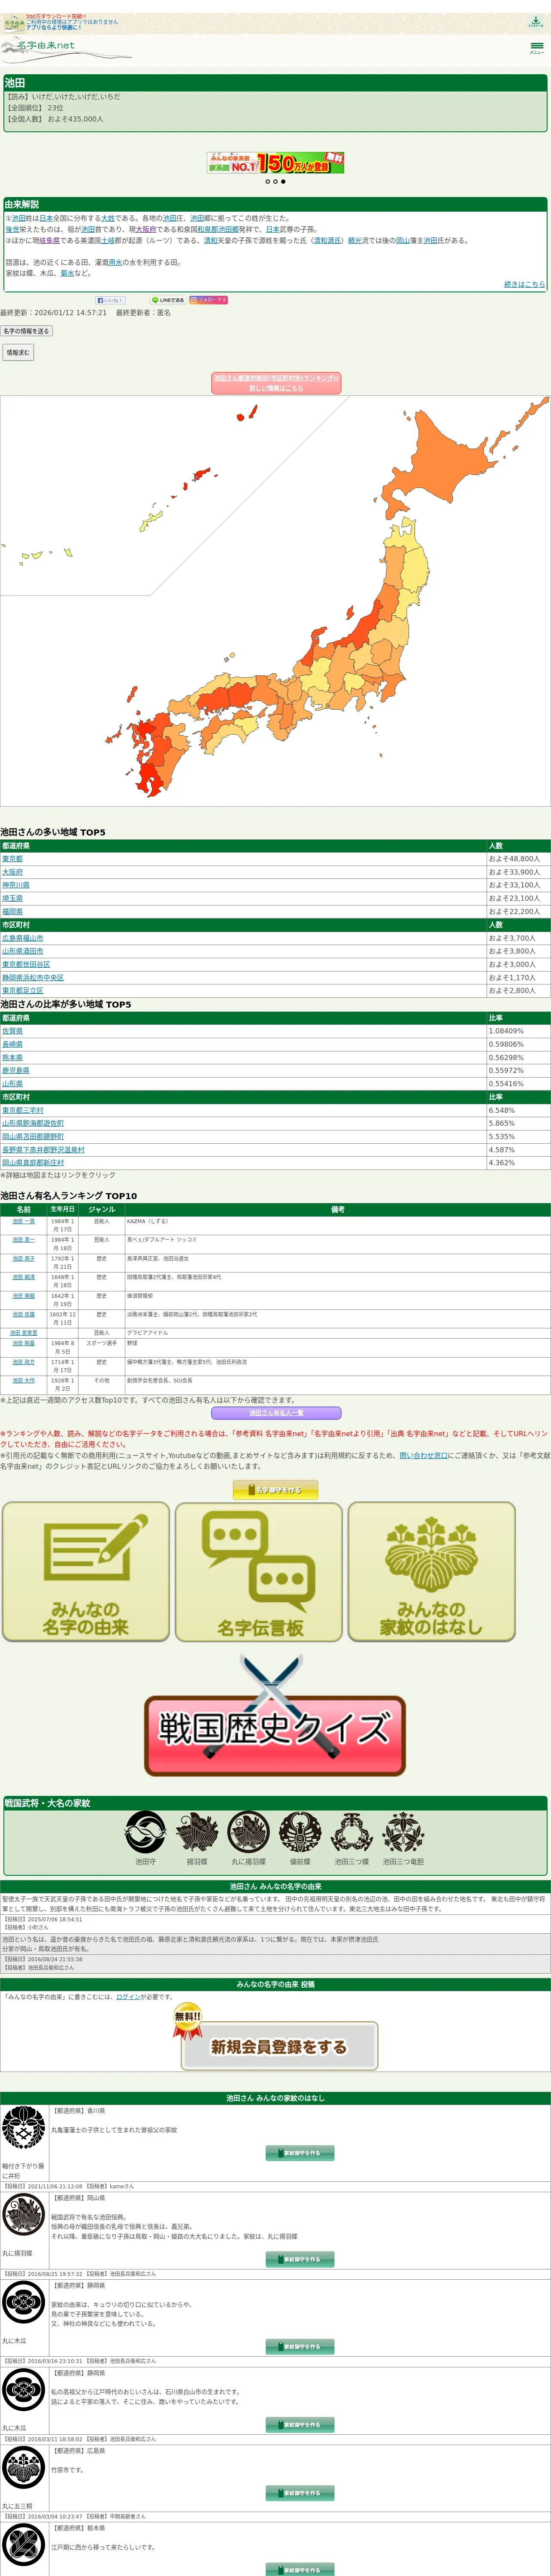Follow the 続きはこちら link
551x2576 pixels.
tap(524, 284)
